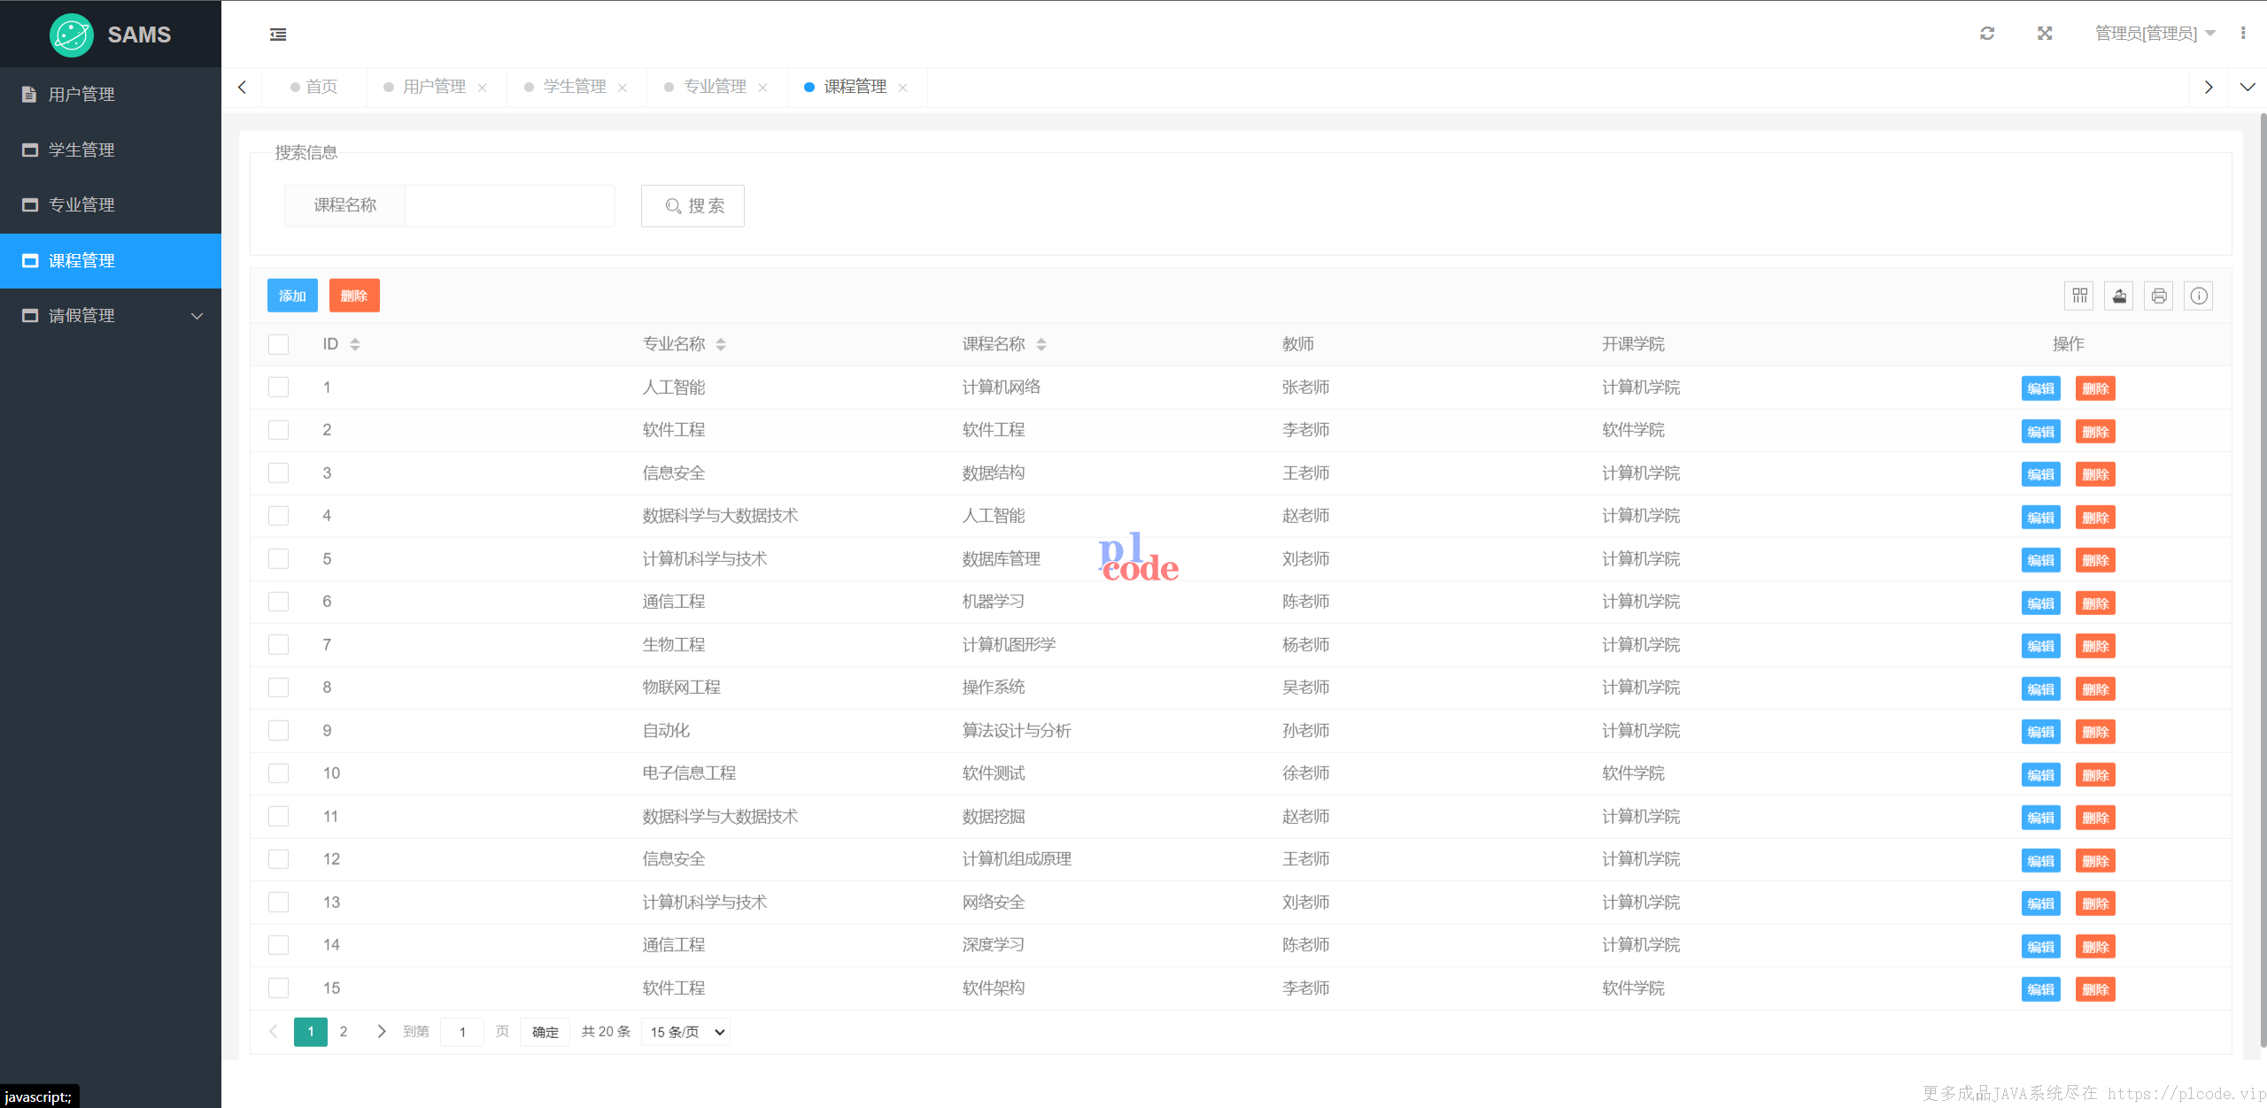Open 学生管理 in the sidebar
The height and width of the screenshot is (1108, 2267).
(x=111, y=150)
